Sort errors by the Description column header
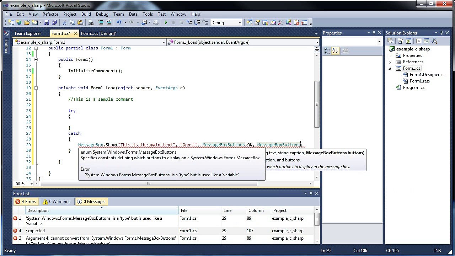Image resolution: width=455 pixels, height=256 pixels. pos(102,210)
